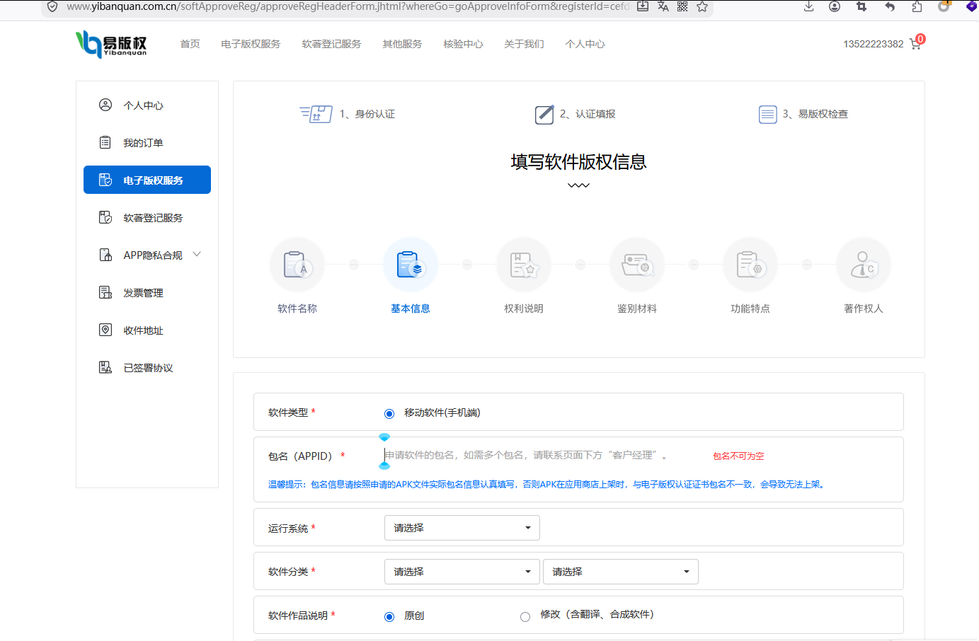This screenshot has height=641, width=979.
Task: Open 核验中心 in top navigation
Action: [x=463, y=44]
